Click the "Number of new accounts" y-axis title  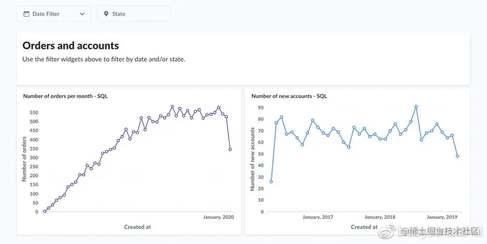(253, 159)
